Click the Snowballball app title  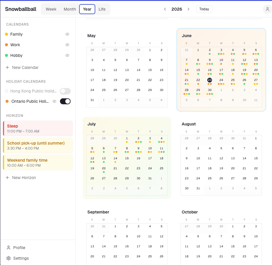pyautogui.click(x=21, y=9)
